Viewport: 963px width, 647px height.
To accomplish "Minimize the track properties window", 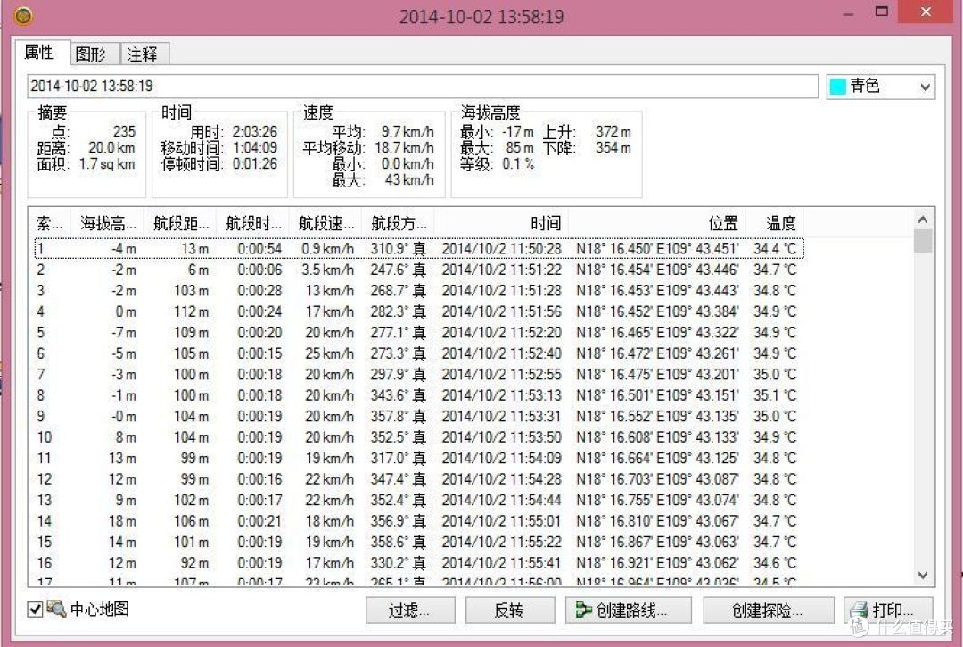I will pyautogui.click(x=849, y=13).
